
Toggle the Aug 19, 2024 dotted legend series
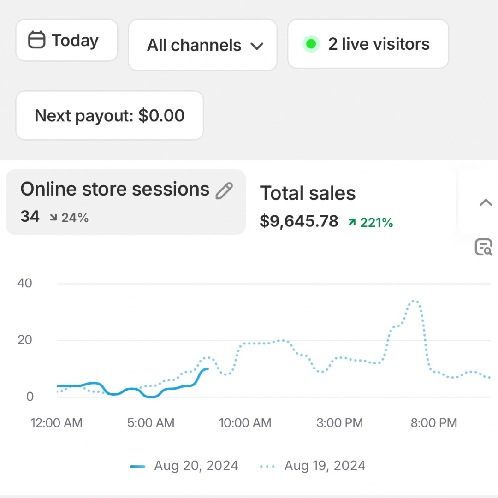coord(325,466)
